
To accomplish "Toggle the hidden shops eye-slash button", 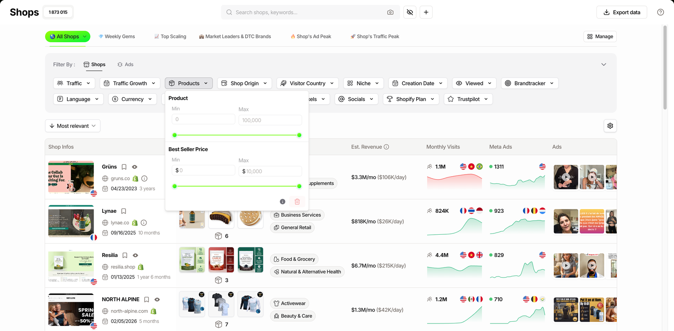I will [410, 12].
